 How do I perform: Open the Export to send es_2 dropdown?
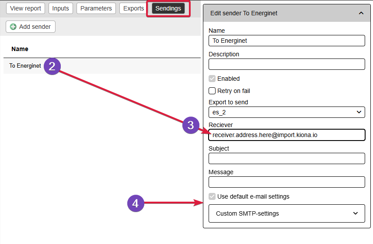[287, 112]
